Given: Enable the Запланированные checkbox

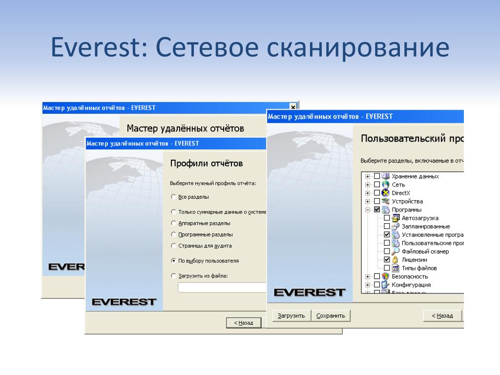Looking at the screenshot, I should [x=387, y=226].
